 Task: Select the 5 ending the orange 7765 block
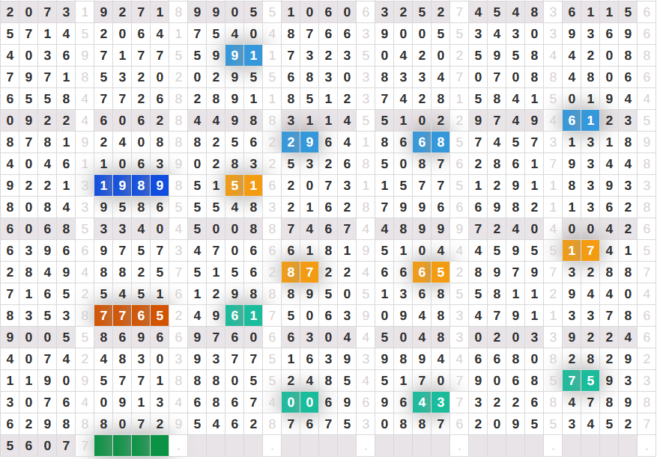tap(160, 315)
